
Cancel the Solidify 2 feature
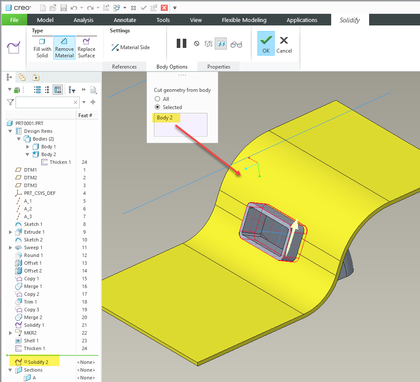(284, 43)
